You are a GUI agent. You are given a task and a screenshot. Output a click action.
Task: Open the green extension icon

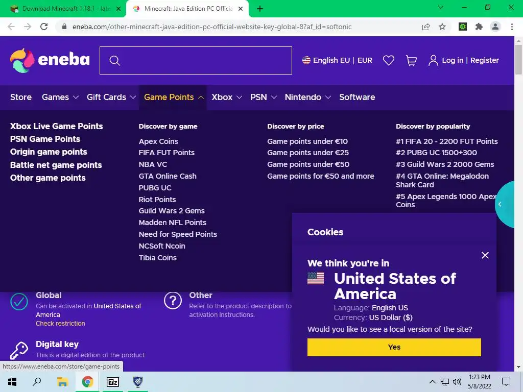point(463,27)
